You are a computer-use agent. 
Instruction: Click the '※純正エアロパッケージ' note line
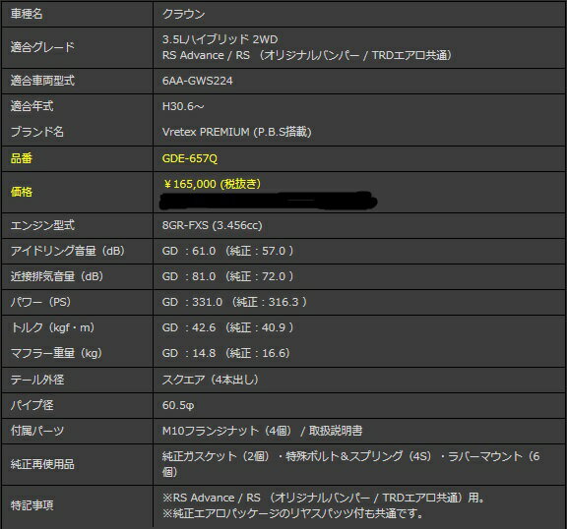point(292,513)
